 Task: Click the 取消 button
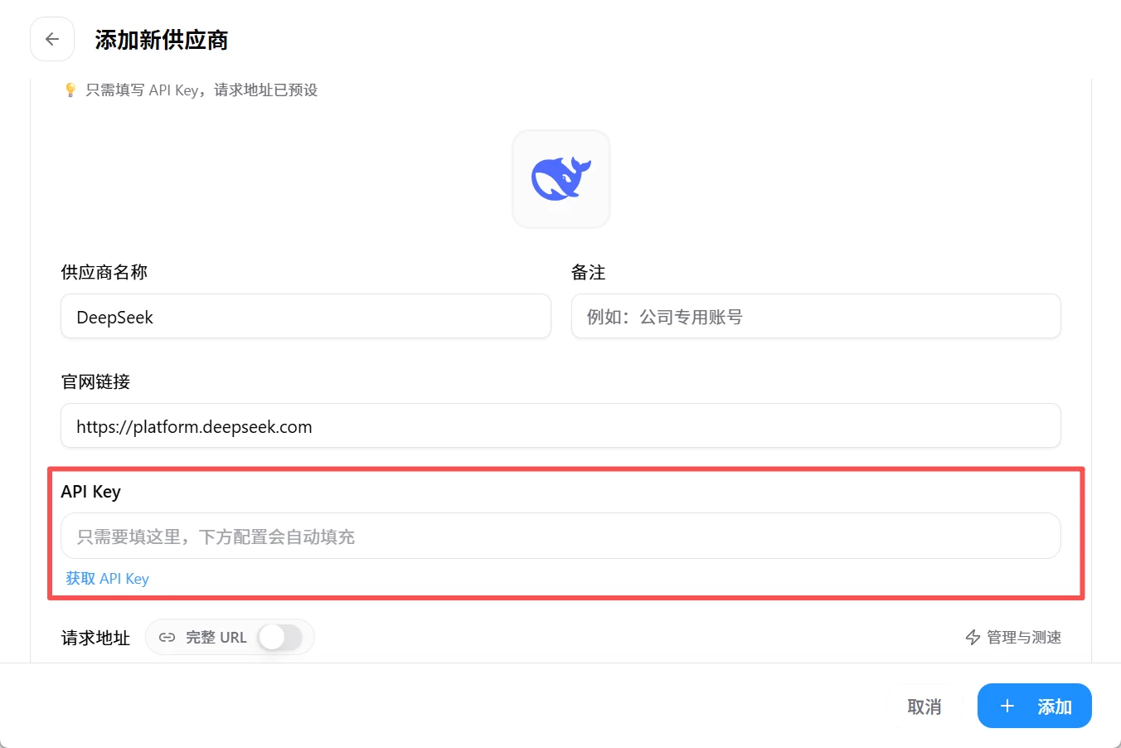point(924,707)
